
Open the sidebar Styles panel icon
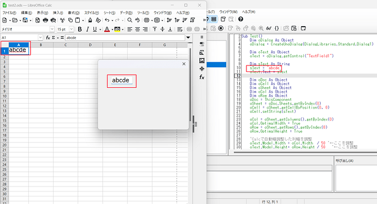(202, 52)
